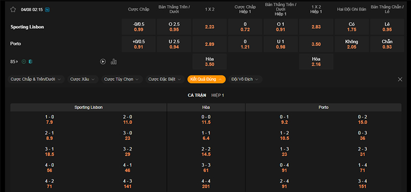Click the blue book icon next to 85

click(30, 61)
